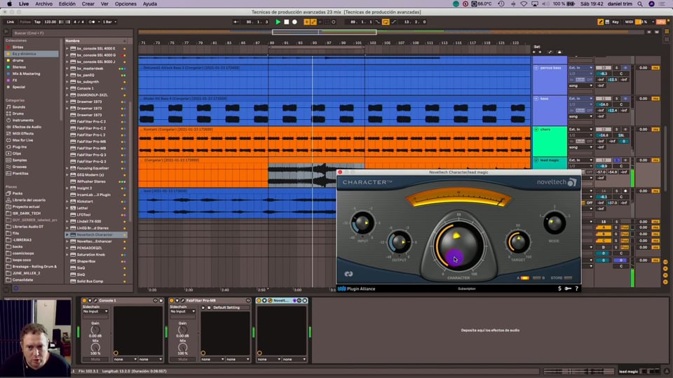The height and width of the screenshot is (378, 673).
Task: Select preset slot A in Character plugin
Action: coord(524,278)
